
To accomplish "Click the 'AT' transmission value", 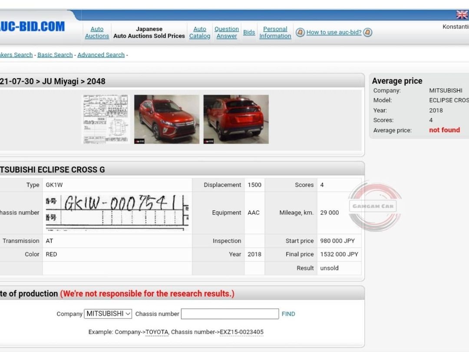I will click(50, 241).
